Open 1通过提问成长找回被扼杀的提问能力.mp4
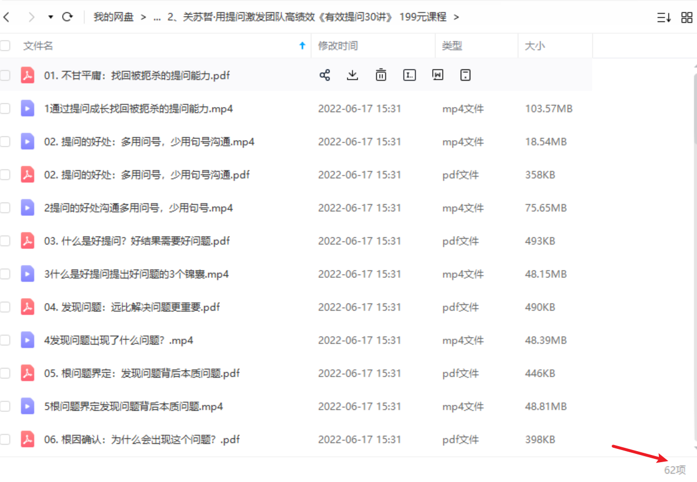Screen dimensions: 697x482 point(139,109)
